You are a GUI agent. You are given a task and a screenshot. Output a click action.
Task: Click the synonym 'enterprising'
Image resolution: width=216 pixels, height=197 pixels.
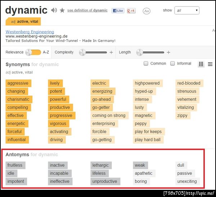(104, 124)
